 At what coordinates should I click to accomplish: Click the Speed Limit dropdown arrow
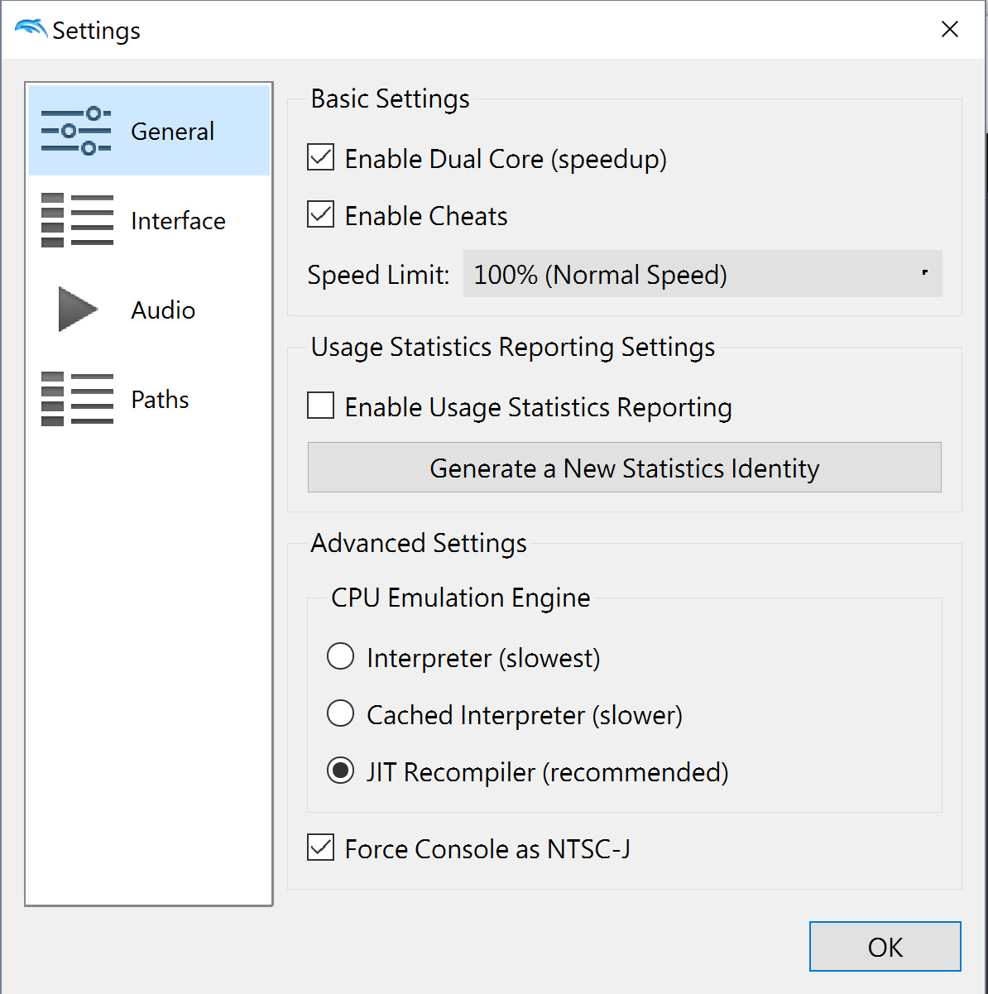pyautogui.click(x=924, y=272)
